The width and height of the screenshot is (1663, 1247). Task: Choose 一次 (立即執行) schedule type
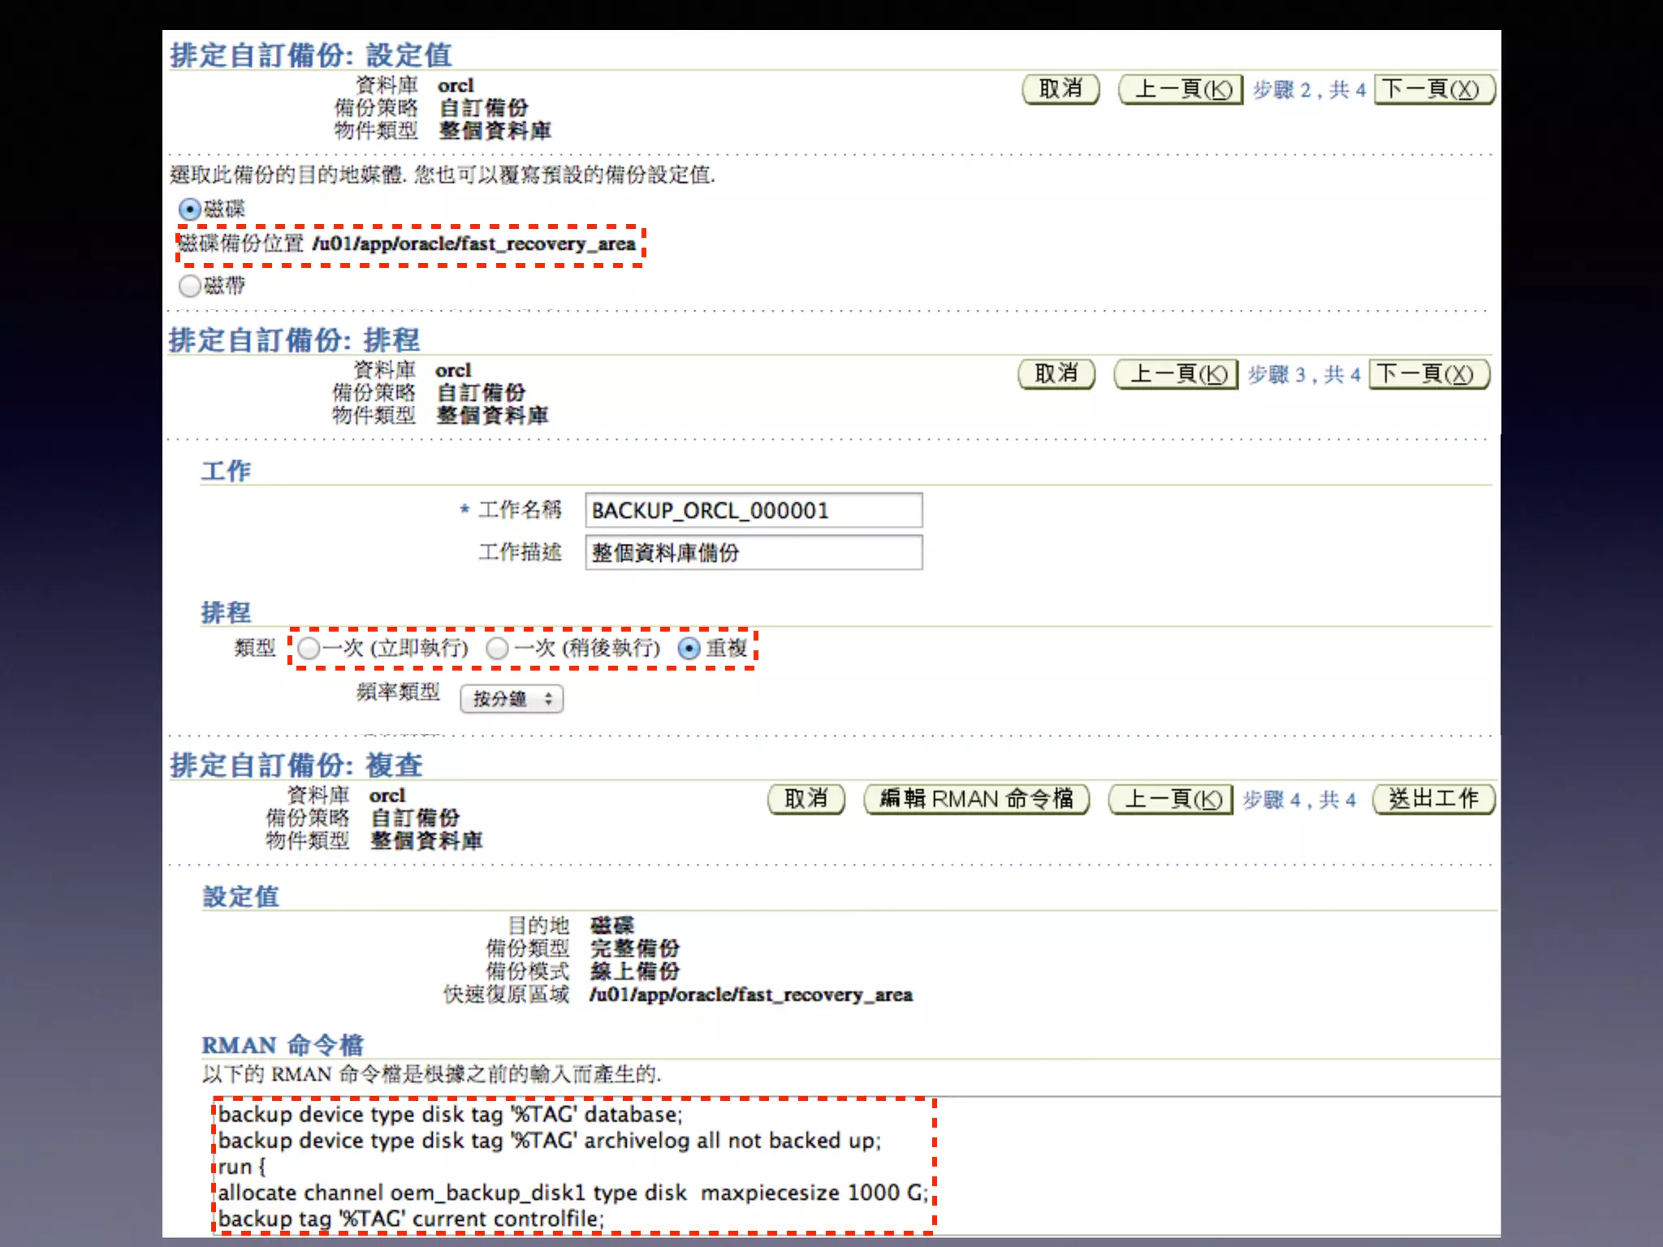(x=309, y=649)
